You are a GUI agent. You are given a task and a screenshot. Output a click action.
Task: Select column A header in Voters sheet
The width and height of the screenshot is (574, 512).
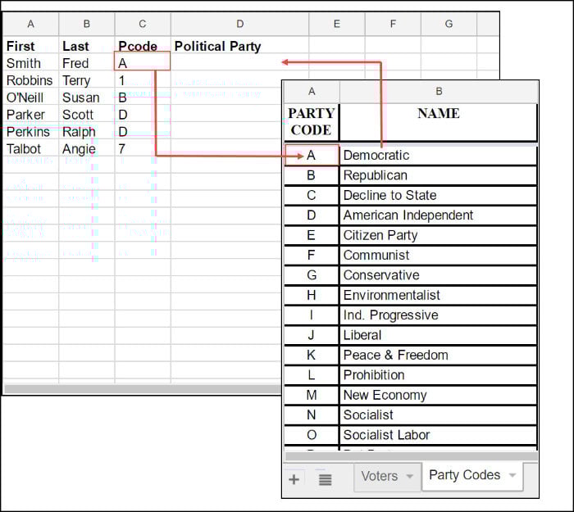tap(31, 24)
